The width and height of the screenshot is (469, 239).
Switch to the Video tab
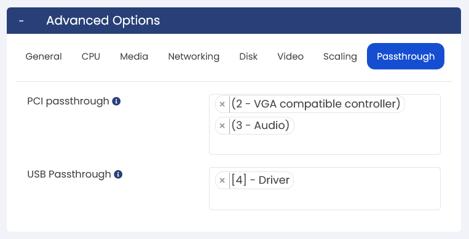pos(290,57)
